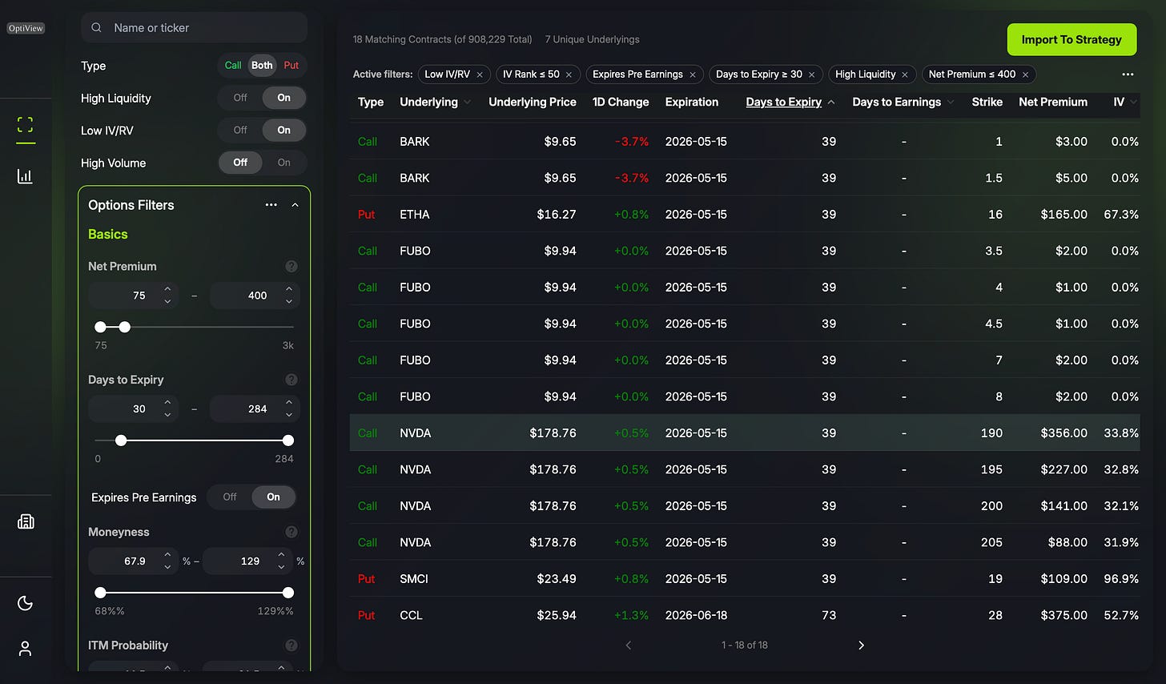Turn Expires Pre Earnings Off
This screenshot has height=684, width=1166.
pos(230,497)
